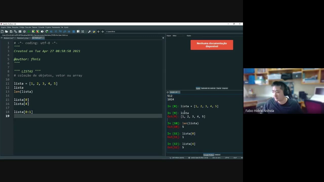Open the Ferramentas menu
The width and height of the screenshot is (324, 182).
click(x=56, y=27)
